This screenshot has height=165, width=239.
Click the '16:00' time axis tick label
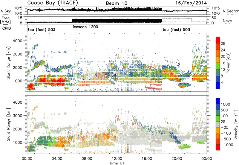point(147,159)
